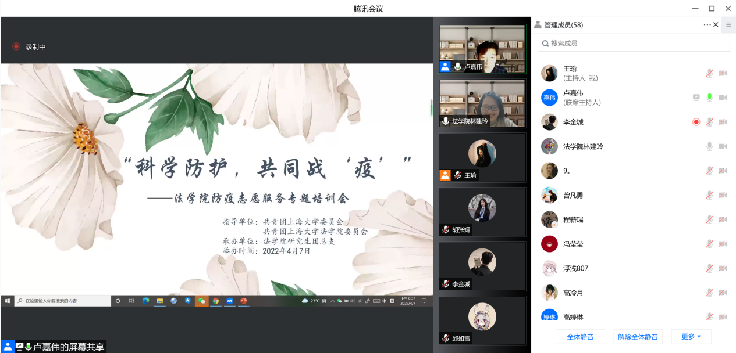This screenshot has width=736, height=353.
Task: Expand the 更多 dropdown menu
Action: point(691,337)
